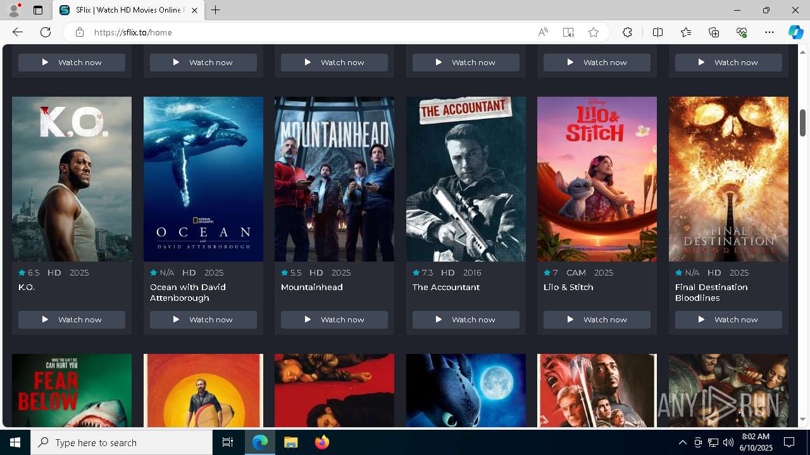Click the address bar URL field
The height and width of the screenshot is (455, 810).
coord(310,32)
